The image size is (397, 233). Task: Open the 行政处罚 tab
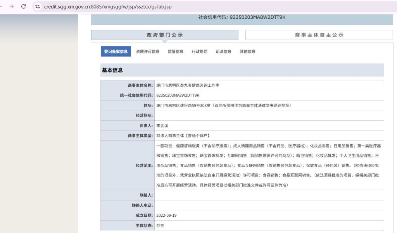click(200, 51)
